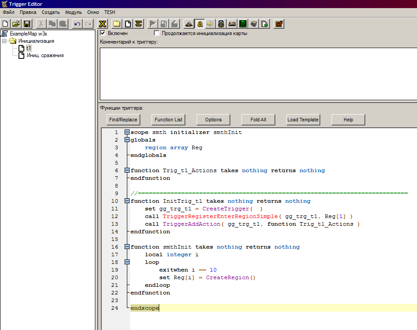Click the yellow X variables icon
417x330 pixels.
(103, 24)
